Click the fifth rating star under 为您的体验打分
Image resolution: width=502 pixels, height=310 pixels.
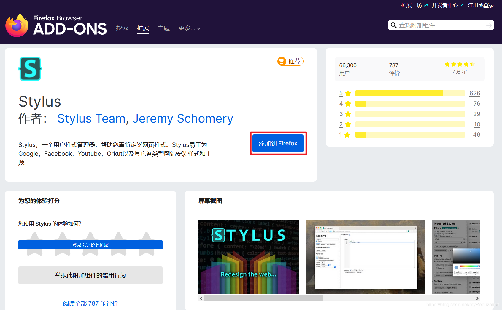tap(147, 244)
